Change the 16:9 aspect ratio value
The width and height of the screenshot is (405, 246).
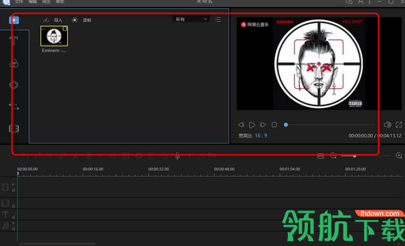261,135
